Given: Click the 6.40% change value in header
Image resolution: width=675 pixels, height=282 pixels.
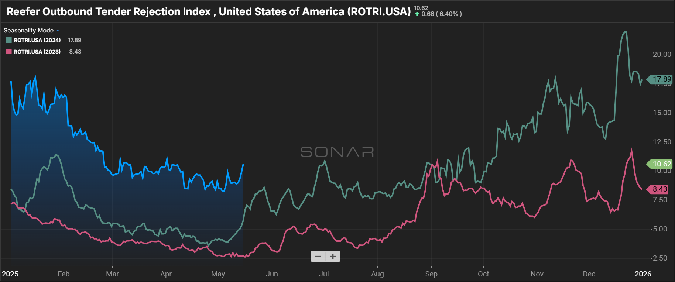Looking at the screenshot, I should point(449,14).
